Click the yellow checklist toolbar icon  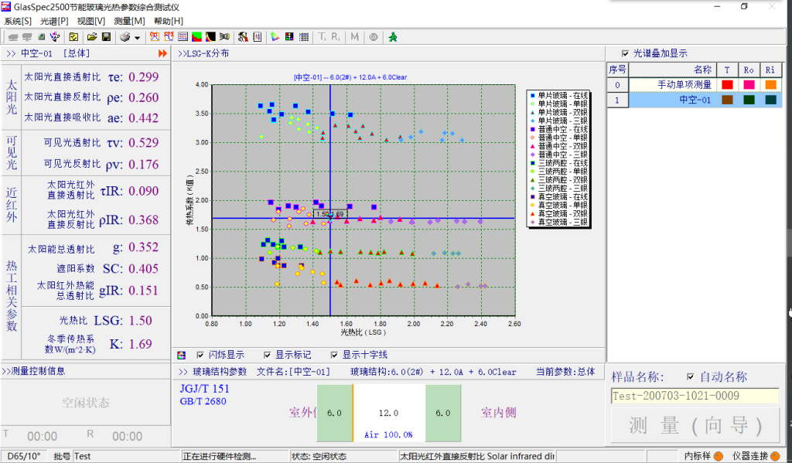pyautogui.click(x=73, y=37)
